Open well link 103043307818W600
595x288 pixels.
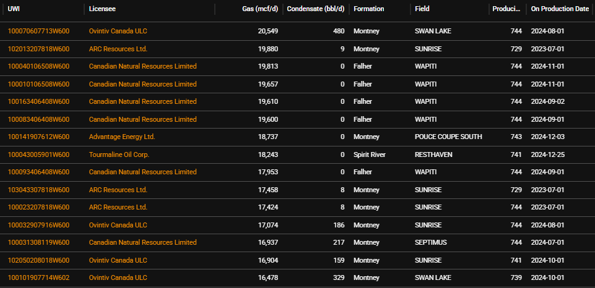(38, 190)
